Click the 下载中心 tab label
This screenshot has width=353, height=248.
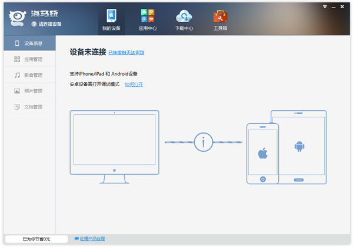pos(184,28)
